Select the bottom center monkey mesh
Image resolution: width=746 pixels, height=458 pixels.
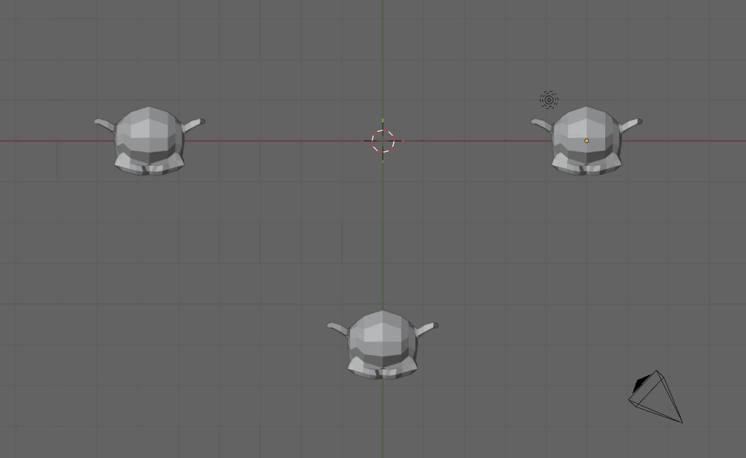coord(383,345)
